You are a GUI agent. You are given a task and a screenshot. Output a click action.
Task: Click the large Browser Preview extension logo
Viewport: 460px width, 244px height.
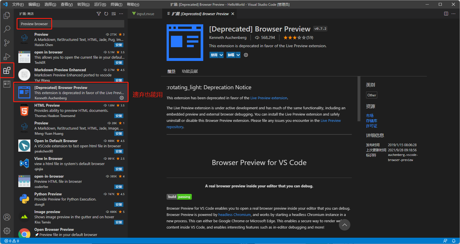(x=185, y=43)
